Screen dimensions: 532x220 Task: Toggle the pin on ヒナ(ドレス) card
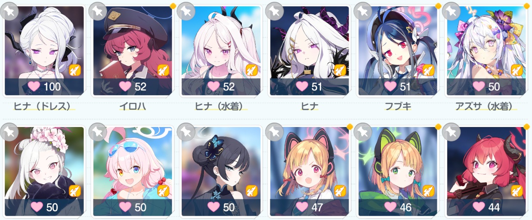(x=9, y=12)
